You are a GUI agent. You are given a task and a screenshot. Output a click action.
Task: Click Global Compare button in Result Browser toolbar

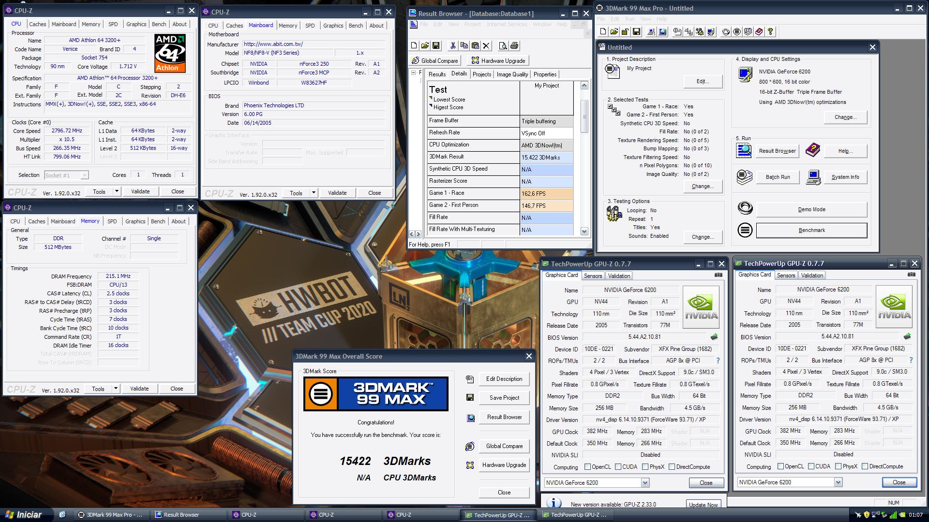coord(435,60)
